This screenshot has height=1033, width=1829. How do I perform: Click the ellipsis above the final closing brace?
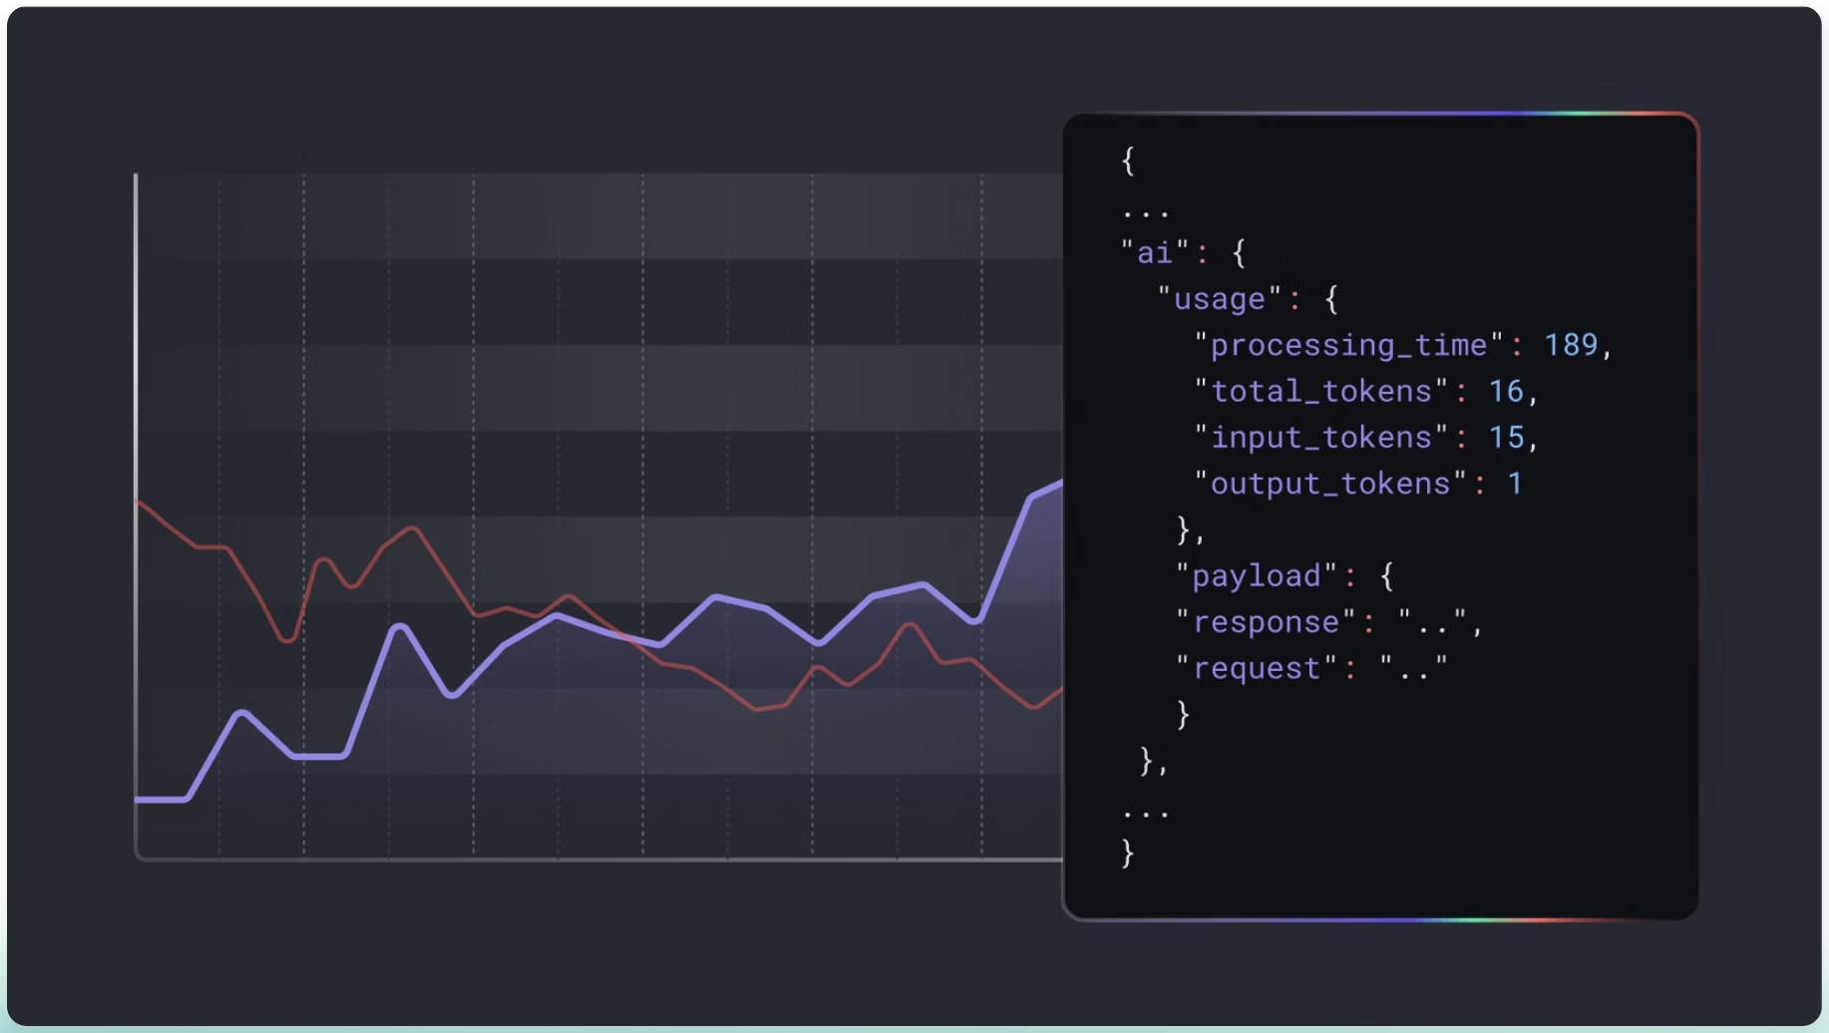point(1145,814)
